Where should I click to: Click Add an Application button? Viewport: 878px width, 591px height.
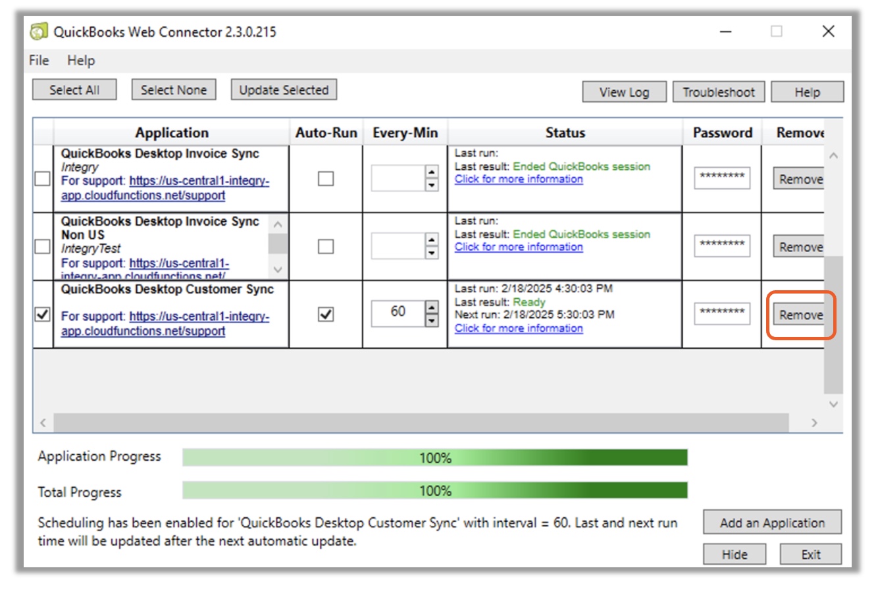point(772,523)
